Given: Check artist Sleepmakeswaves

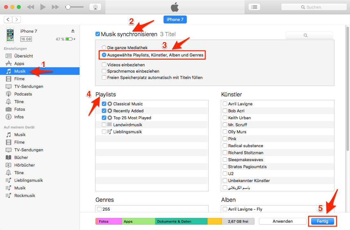Looking at the screenshot, I should click(x=225, y=160).
